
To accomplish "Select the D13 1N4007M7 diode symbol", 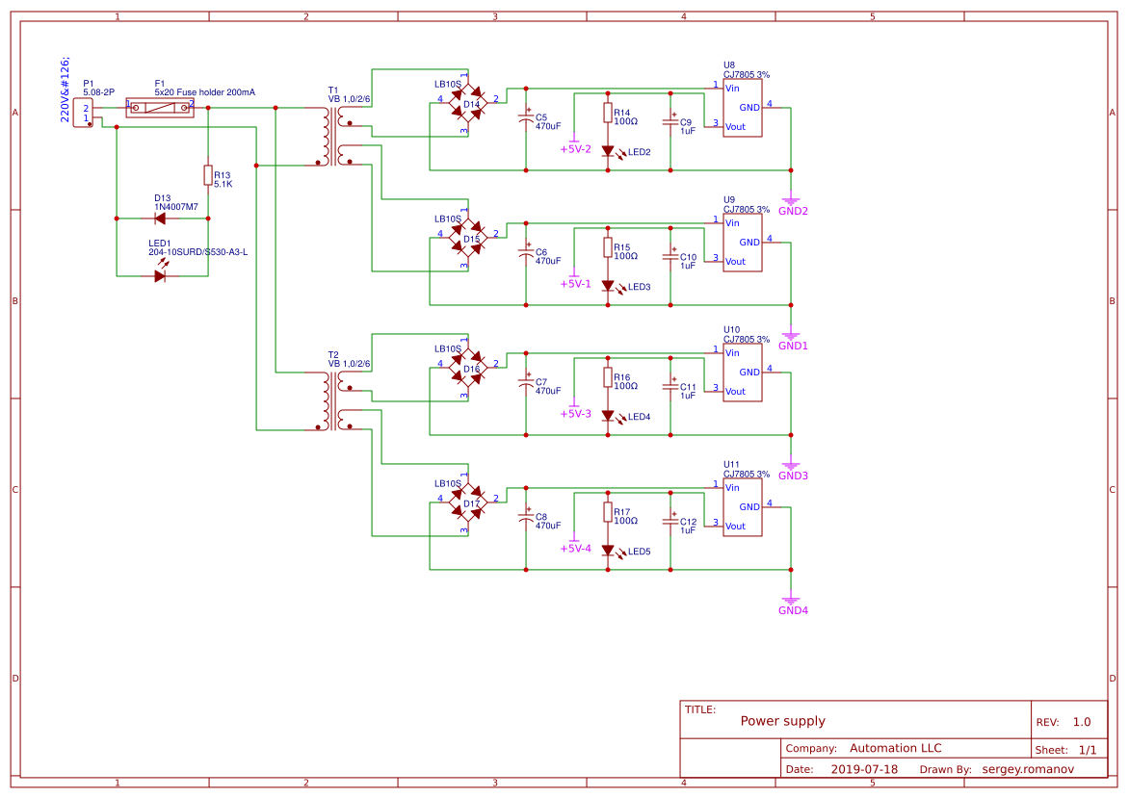I will [x=161, y=217].
